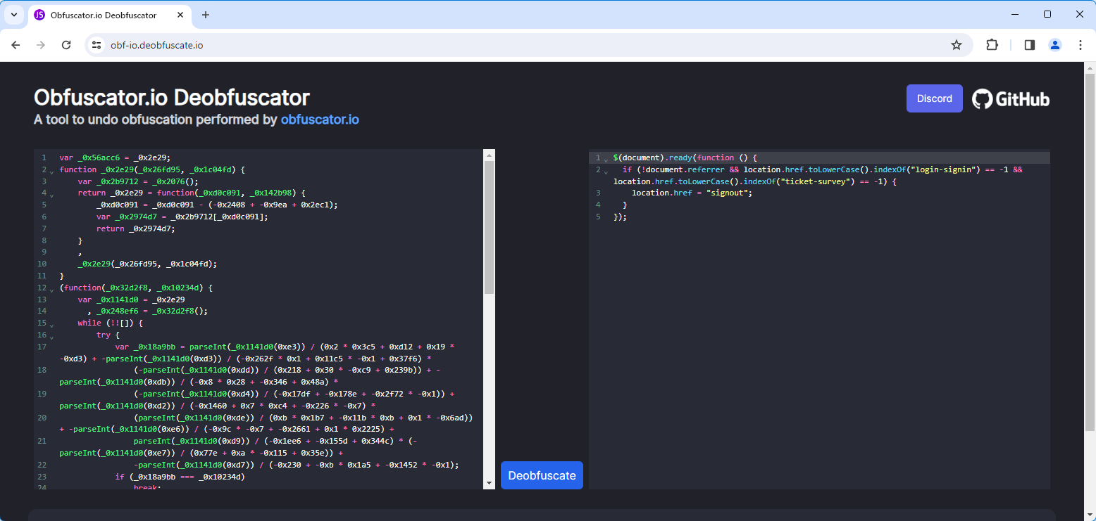
Task: Click the page vertical scrollbar thumb
Action: point(1090,252)
